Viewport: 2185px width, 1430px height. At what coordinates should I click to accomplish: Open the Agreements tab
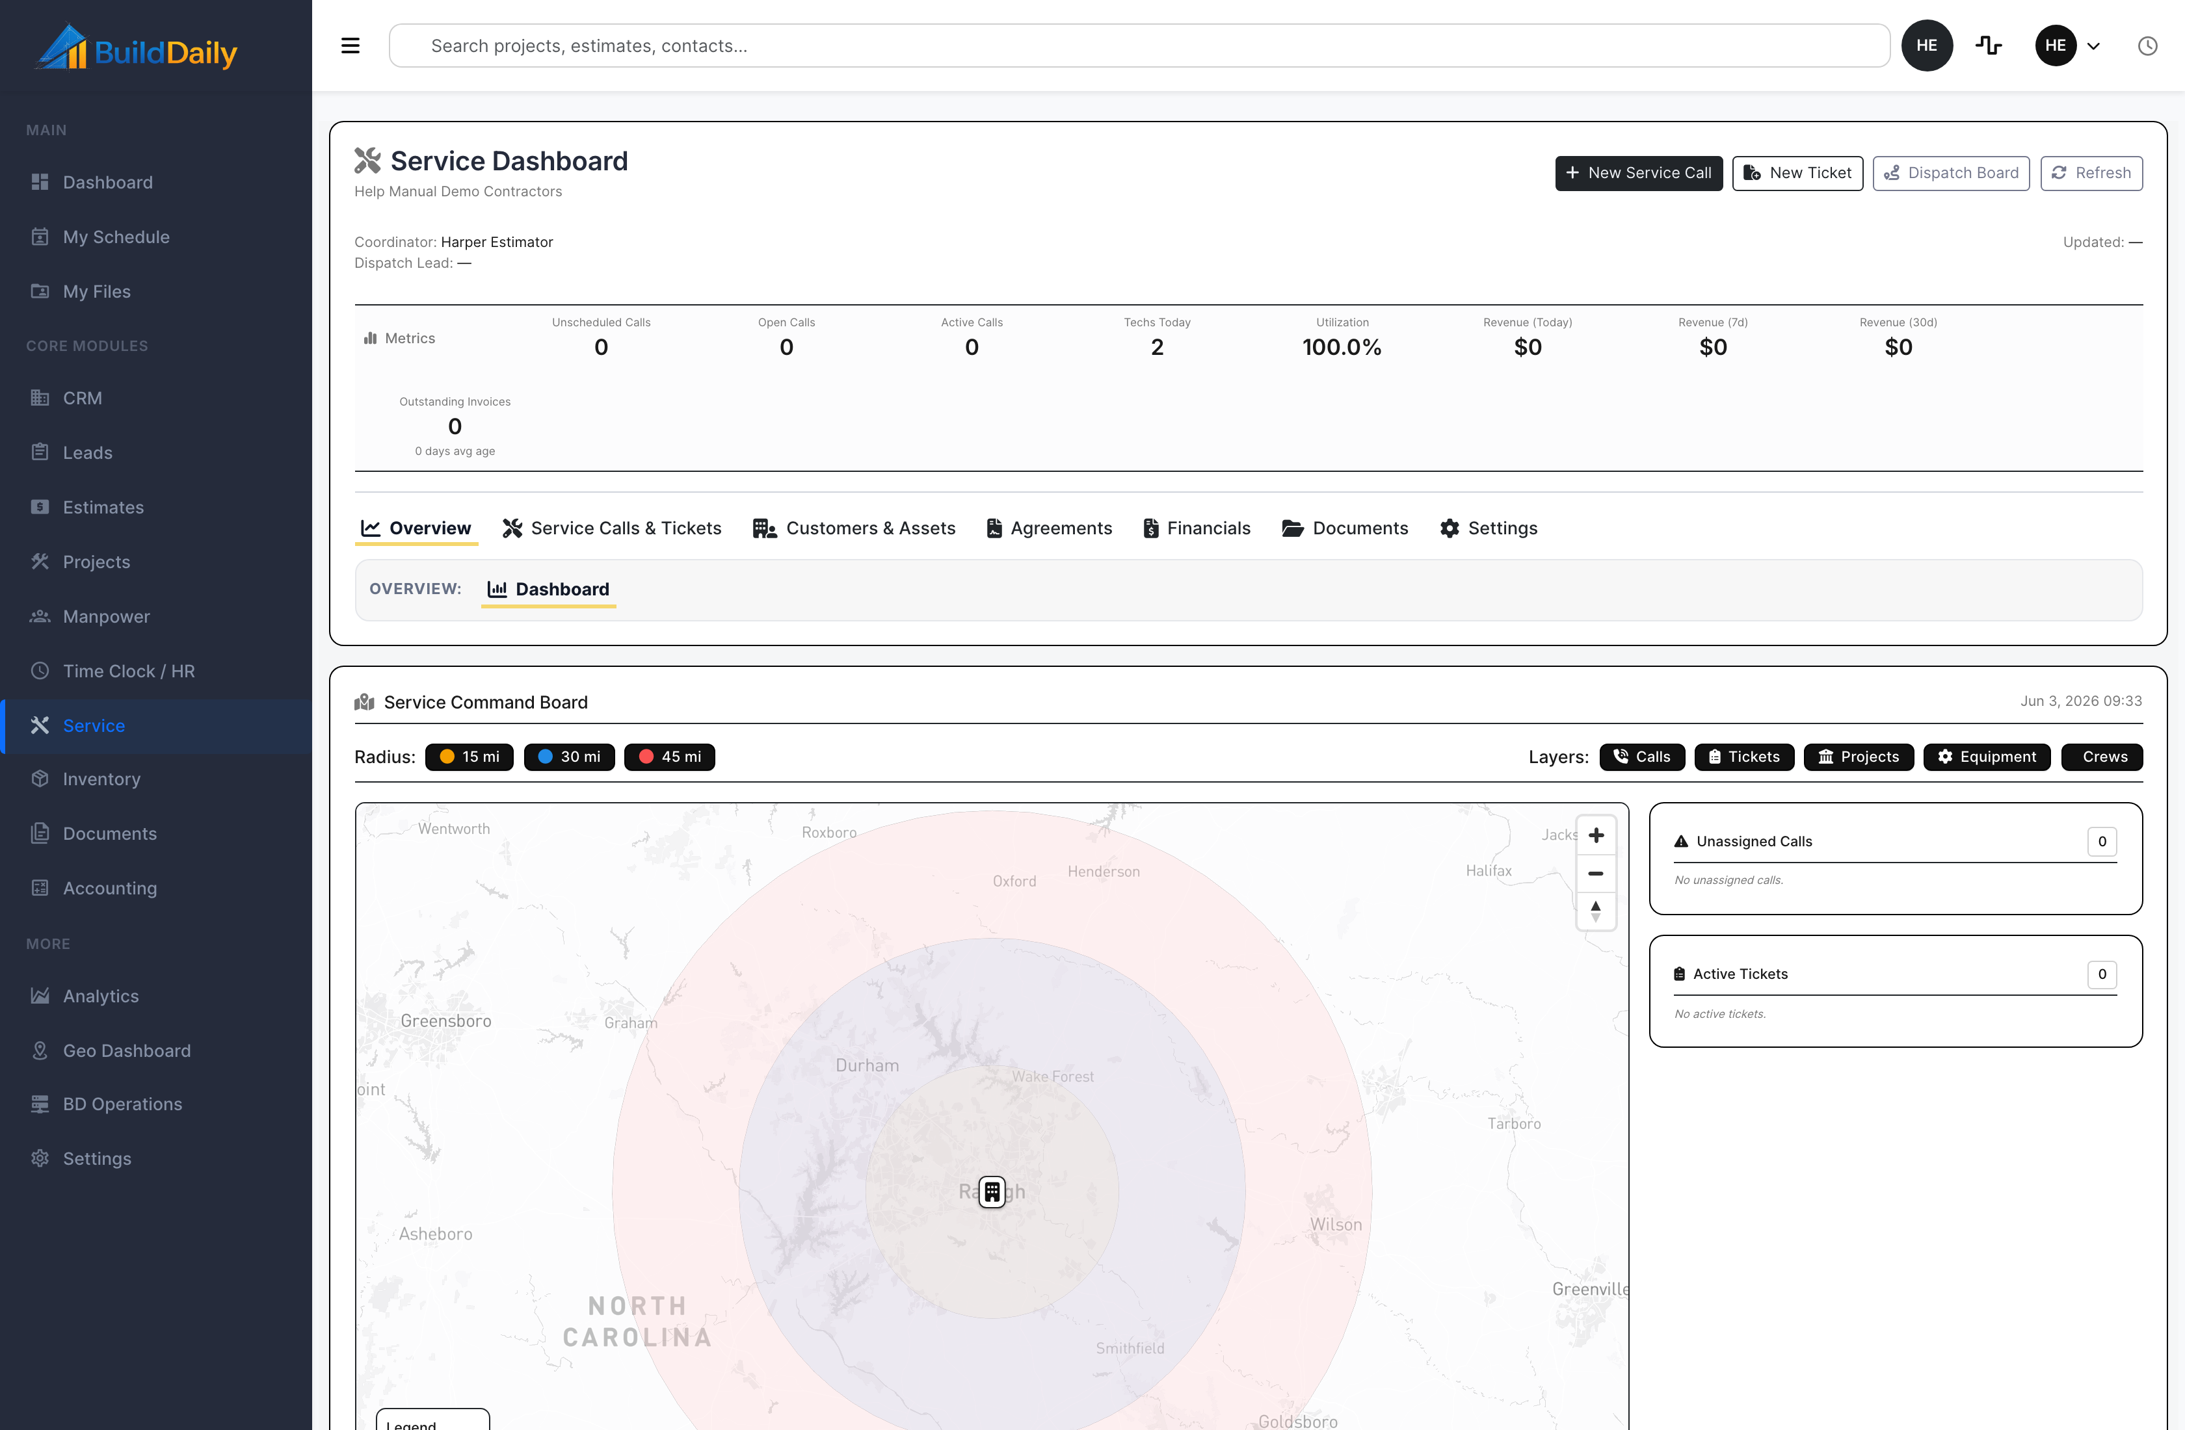click(x=1048, y=528)
